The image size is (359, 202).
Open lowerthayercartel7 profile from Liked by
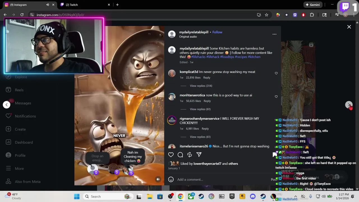click(207, 164)
